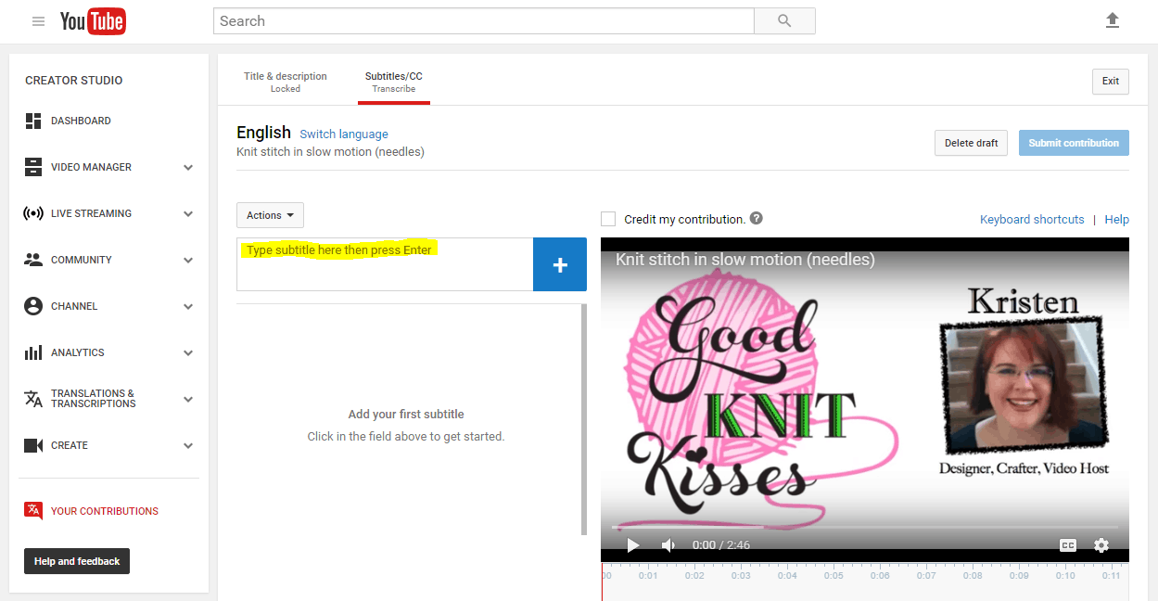
Task: Open the Actions dropdown
Action: click(x=270, y=215)
